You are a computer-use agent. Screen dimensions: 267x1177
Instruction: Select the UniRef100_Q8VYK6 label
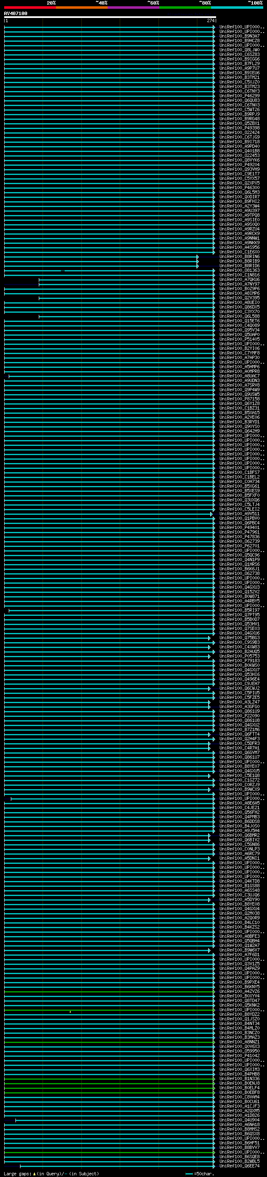[x=239, y=160]
